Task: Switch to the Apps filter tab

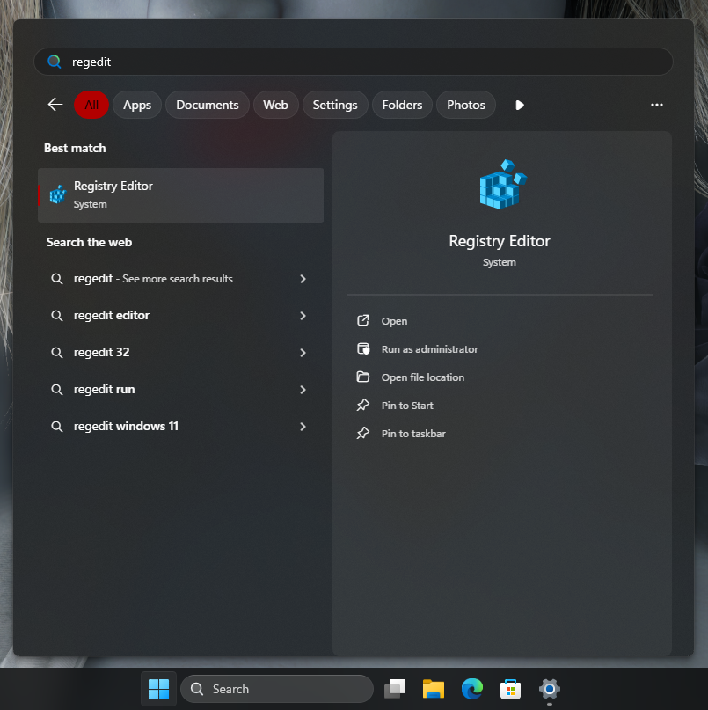Action: (x=137, y=105)
